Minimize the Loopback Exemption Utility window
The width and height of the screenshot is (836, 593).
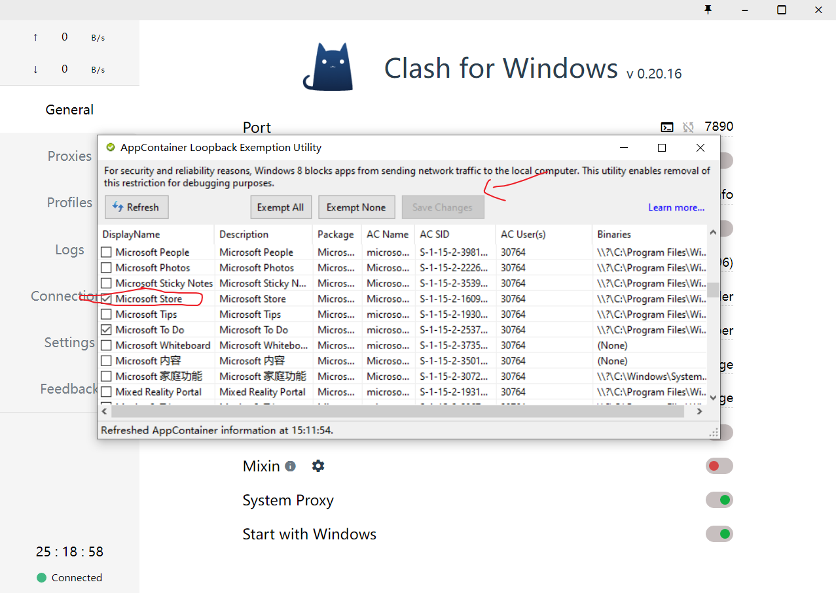click(624, 148)
